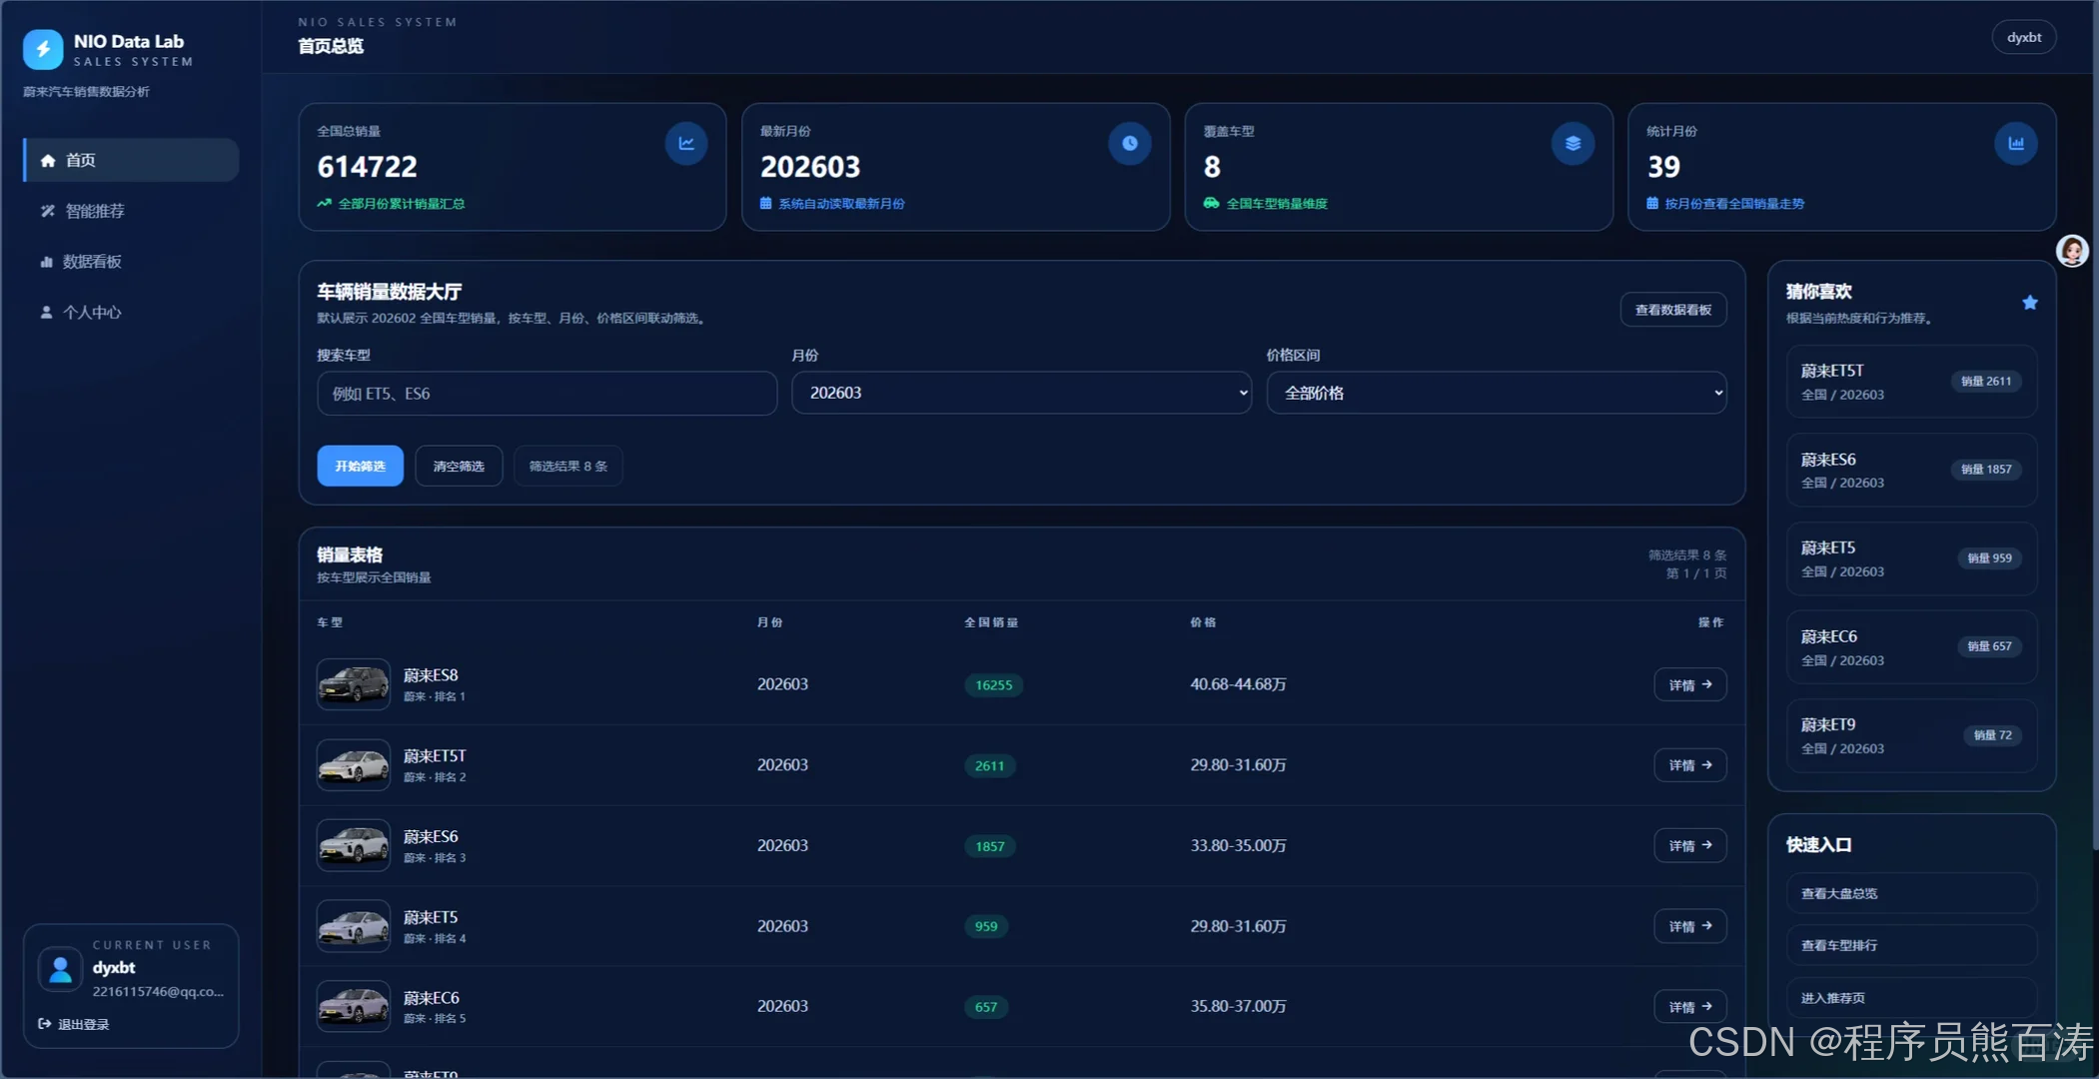The height and width of the screenshot is (1079, 2099).
Task: Open the 月份 dropdown showing 202603
Action: [x=1021, y=393]
